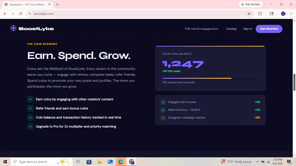Click the BoostLyke wordmark text

(36, 29)
